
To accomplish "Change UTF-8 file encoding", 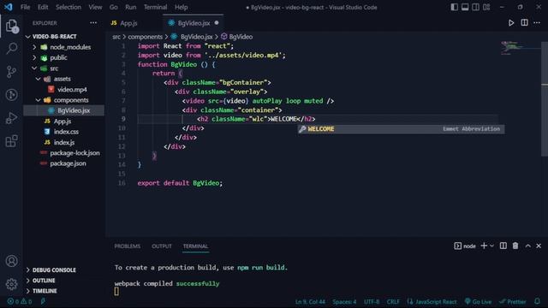I will [x=371, y=301].
